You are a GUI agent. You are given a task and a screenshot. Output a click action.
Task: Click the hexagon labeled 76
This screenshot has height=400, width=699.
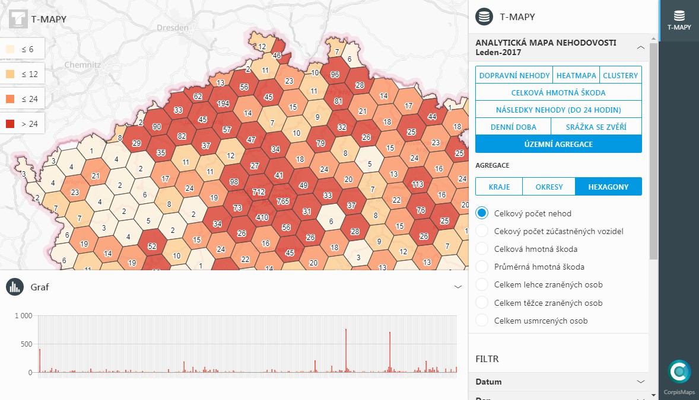420,210
